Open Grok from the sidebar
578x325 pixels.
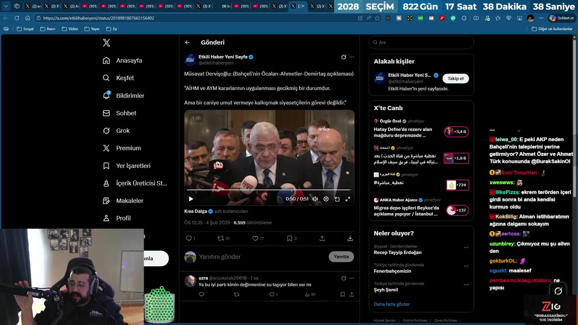click(x=116, y=130)
